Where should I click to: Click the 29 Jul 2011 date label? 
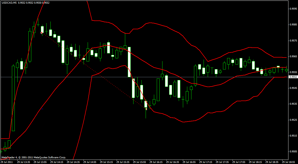(6, 162)
